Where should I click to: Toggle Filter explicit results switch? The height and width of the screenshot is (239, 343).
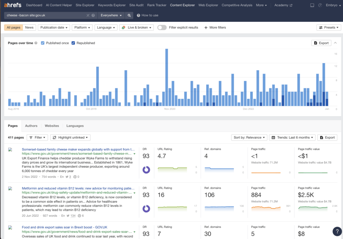tap(162, 27)
